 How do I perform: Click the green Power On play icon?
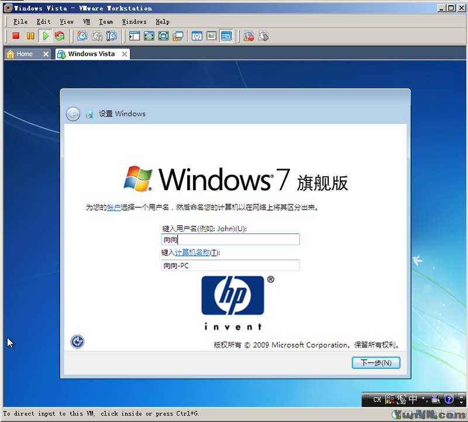[46, 36]
